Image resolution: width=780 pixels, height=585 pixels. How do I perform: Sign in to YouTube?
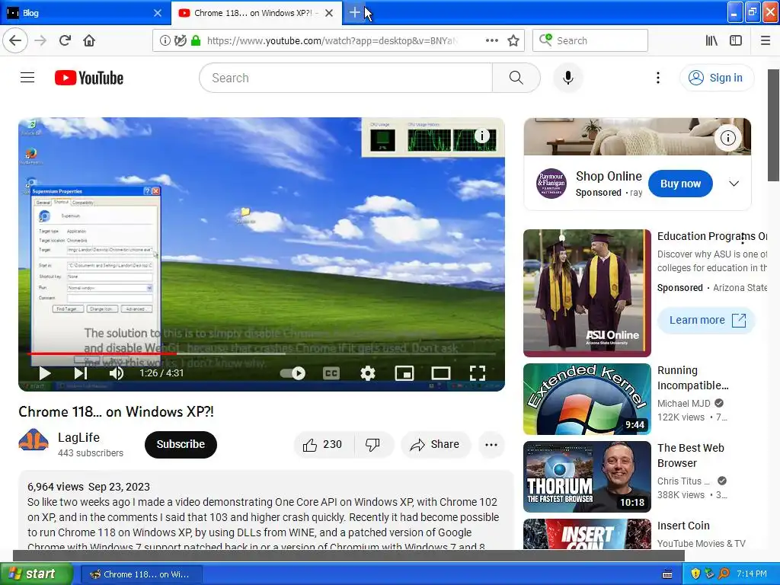[716, 78]
